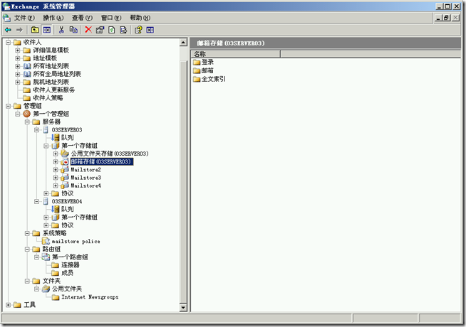Expand 第一个存储组 under 03SERVER04
This screenshot has width=466, height=327.
[x=46, y=218]
